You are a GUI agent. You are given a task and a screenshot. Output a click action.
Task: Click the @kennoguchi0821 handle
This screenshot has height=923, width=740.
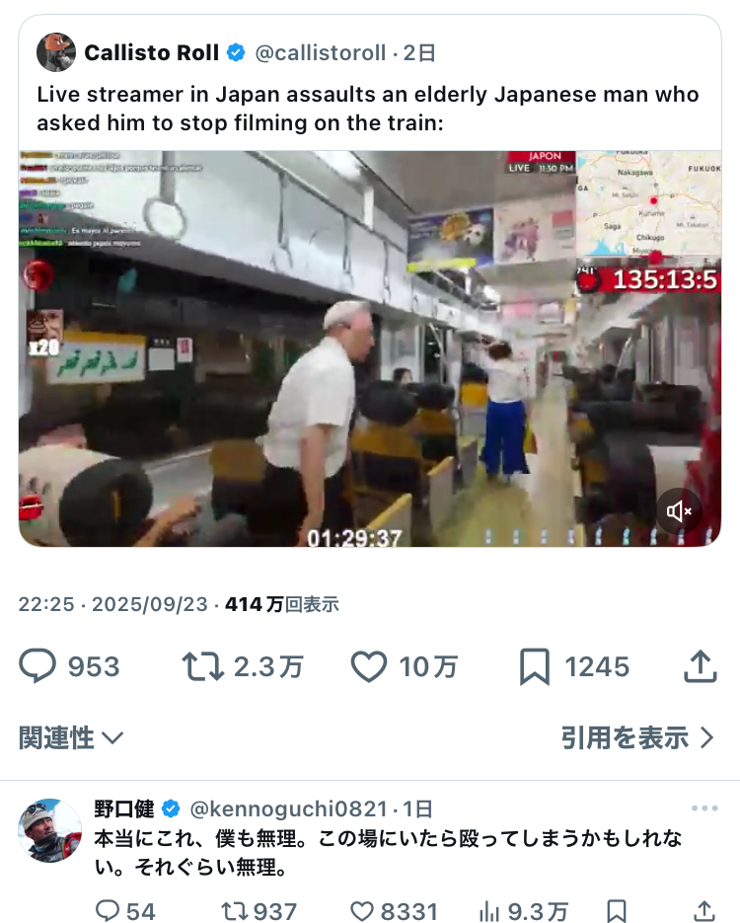coord(288,808)
